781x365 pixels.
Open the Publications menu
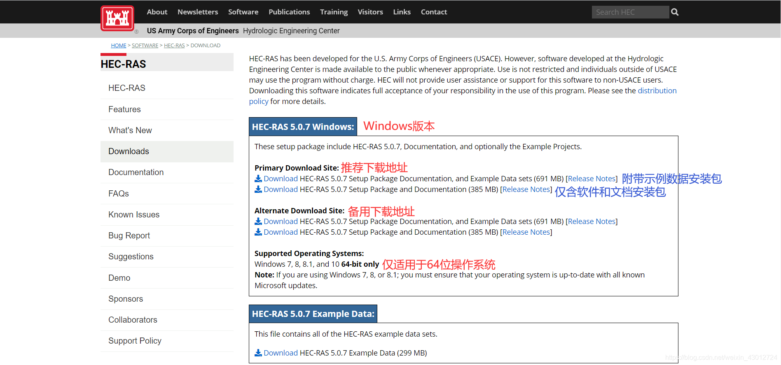click(x=289, y=12)
